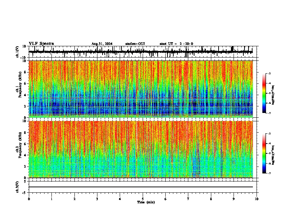This screenshot has width=289, height=223.
Task: Click the time axis tick label '6'
Action: coord(166,199)
